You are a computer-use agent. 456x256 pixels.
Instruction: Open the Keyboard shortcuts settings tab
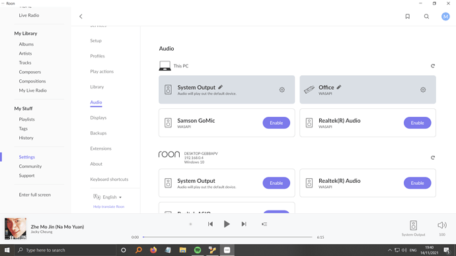point(109,179)
